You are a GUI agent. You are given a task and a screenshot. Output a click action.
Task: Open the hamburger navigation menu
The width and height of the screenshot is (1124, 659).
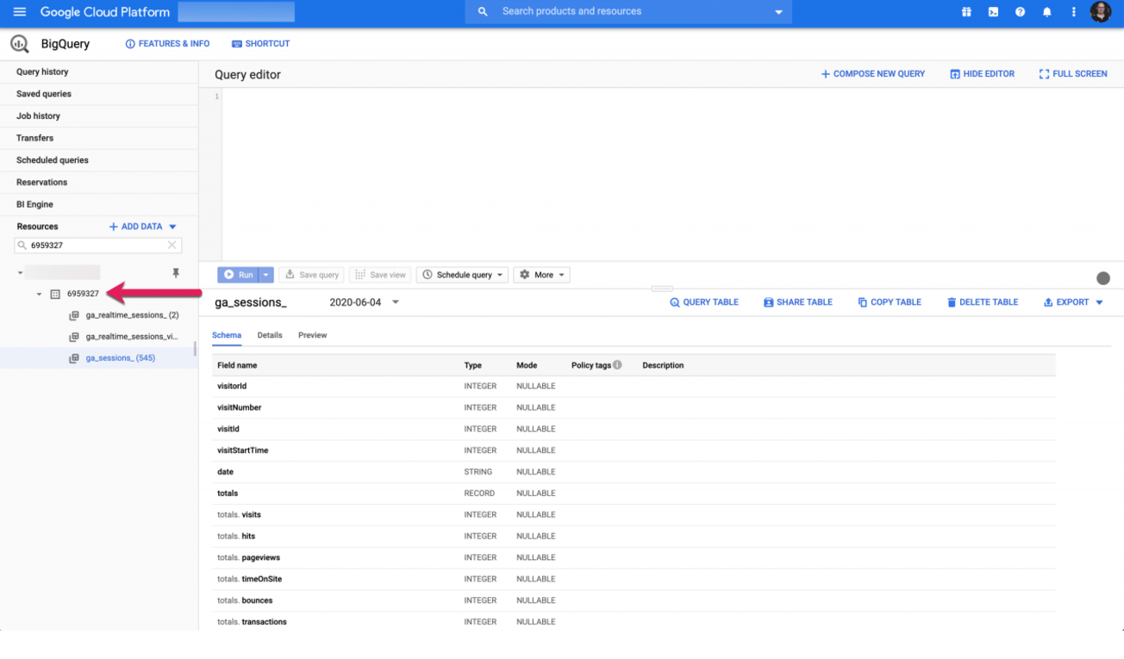click(x=20, y=12)
